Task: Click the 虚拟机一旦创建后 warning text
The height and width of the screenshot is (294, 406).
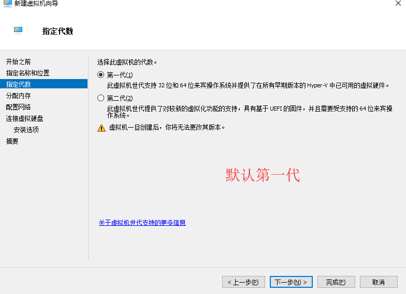Action: 167,127
